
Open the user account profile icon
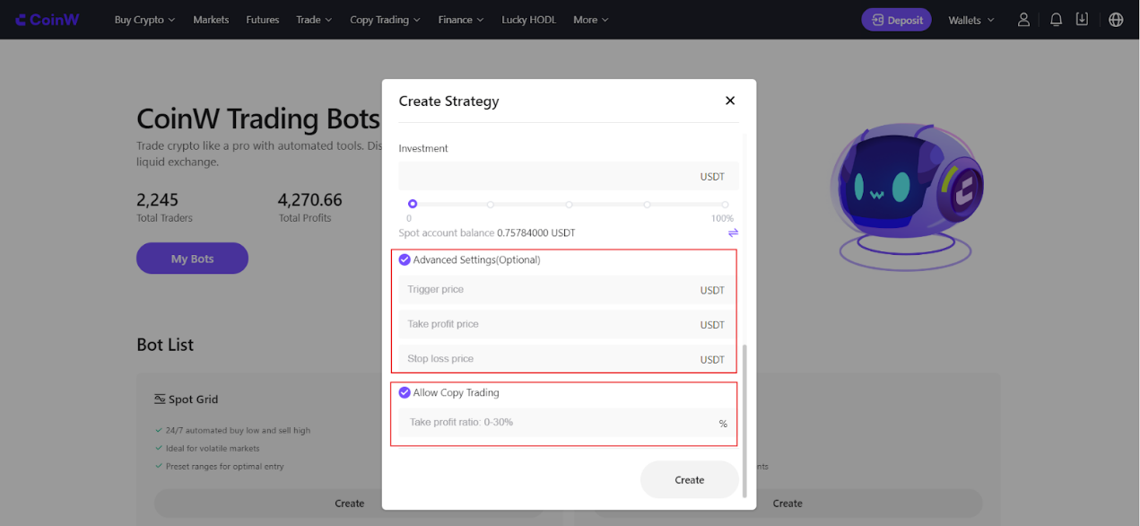[1023, 20]
